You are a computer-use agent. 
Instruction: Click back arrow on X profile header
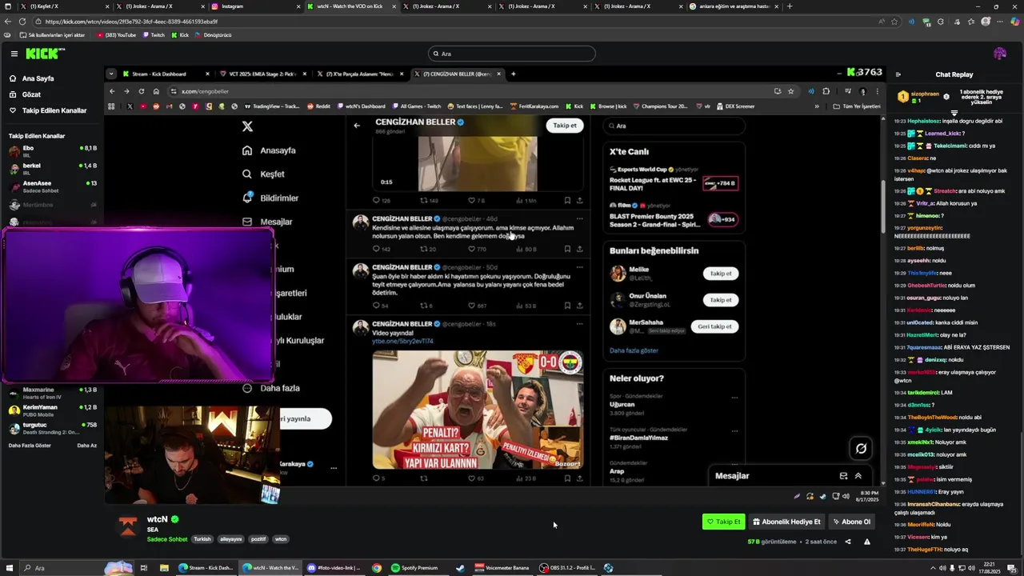(357, 125)
